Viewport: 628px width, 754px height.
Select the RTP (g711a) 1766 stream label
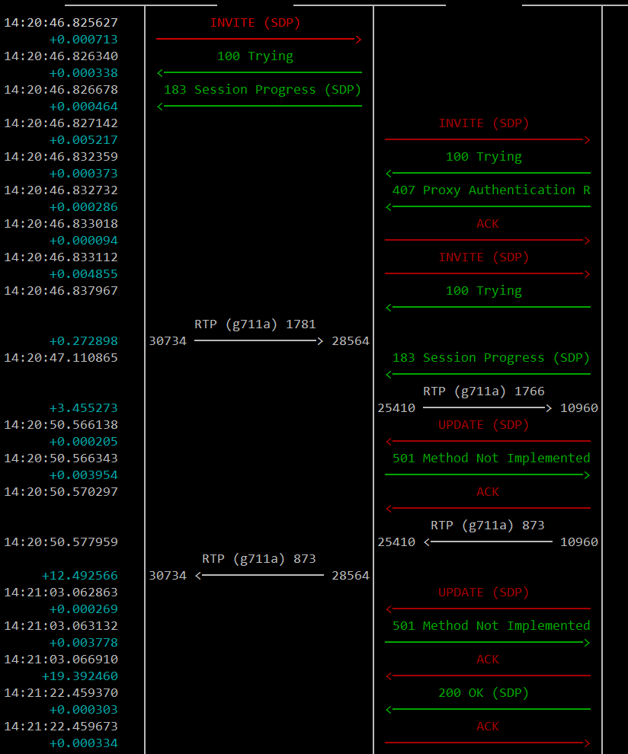pyautogui.click(x=484, y=391)
